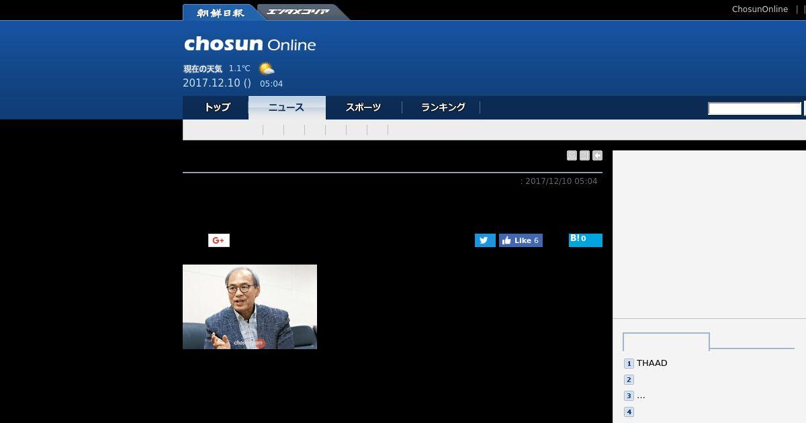
Task: Open ranking item 1 THAAD
Action: pyautogui.click(x=652, y=363)
